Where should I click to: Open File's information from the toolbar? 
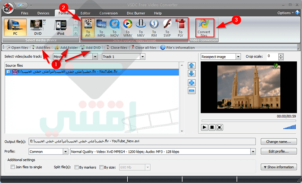[x=178, y=48]
